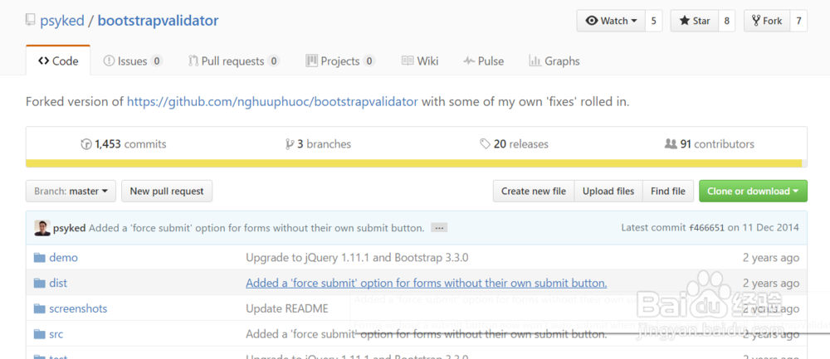
Task: Click the commits history clock icon
Action: click(x=86, y=144)
